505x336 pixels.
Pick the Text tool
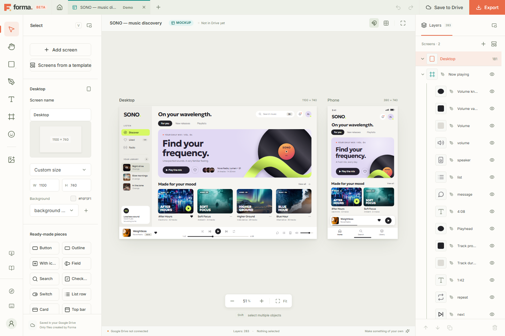pyautogui.click(x=12, y=99)
